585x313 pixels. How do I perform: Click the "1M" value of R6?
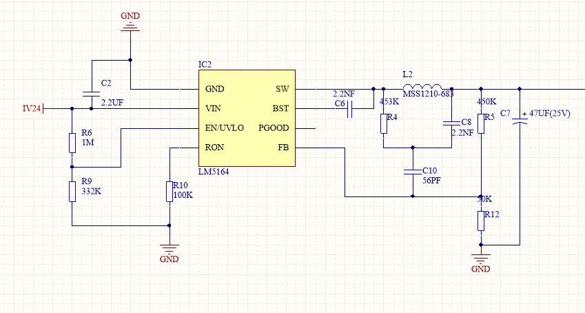88,142
